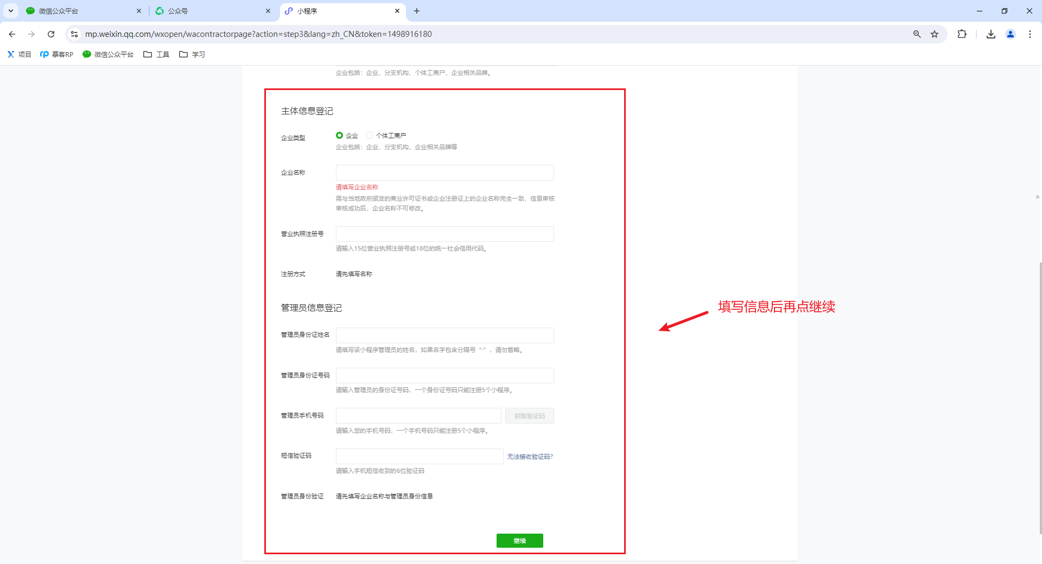
Task: Open Chrome three-dot menu
Action: point(1030,34)
